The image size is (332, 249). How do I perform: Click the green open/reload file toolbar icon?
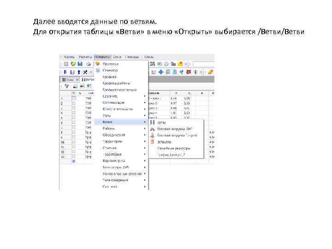click(73, 64)
